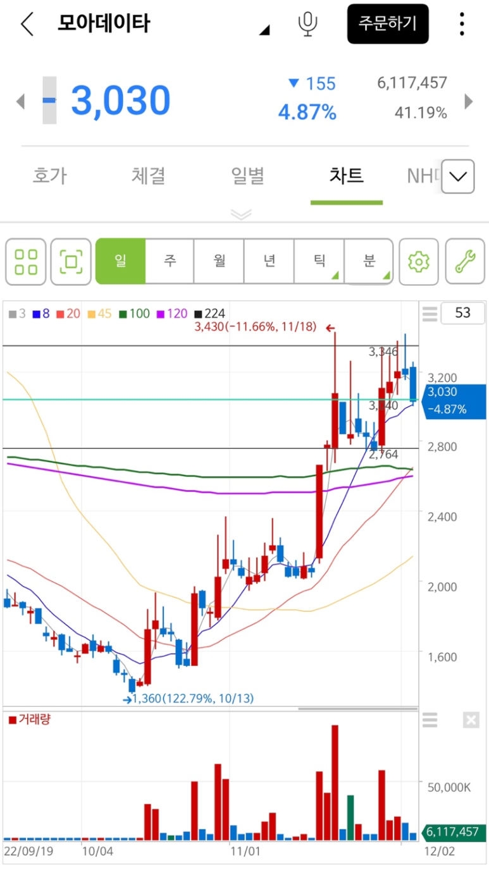Open the chart wrench tools icon
489x870 pixels.
point(465,261)
